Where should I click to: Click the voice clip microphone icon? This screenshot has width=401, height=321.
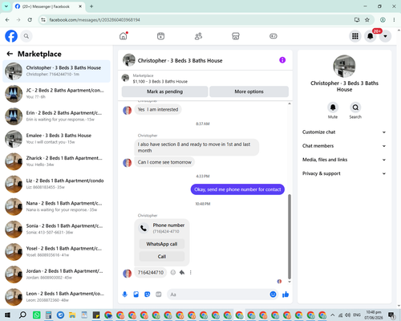[125, 295]
